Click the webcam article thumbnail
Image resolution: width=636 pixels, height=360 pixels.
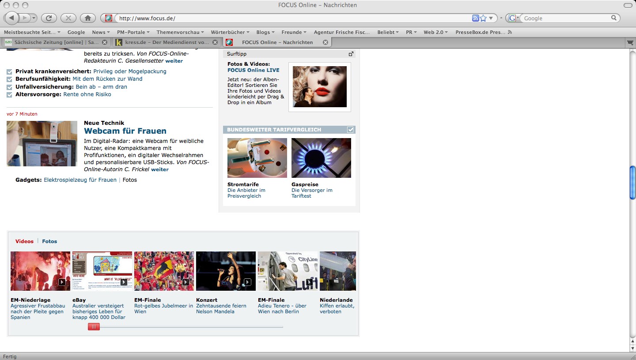coord(42,143)
